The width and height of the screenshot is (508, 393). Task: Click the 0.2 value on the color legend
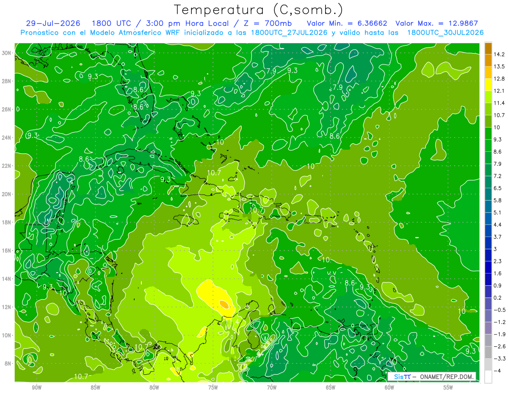497,298
